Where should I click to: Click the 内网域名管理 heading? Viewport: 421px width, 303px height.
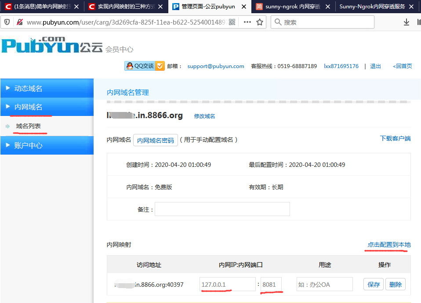point(128,93)
